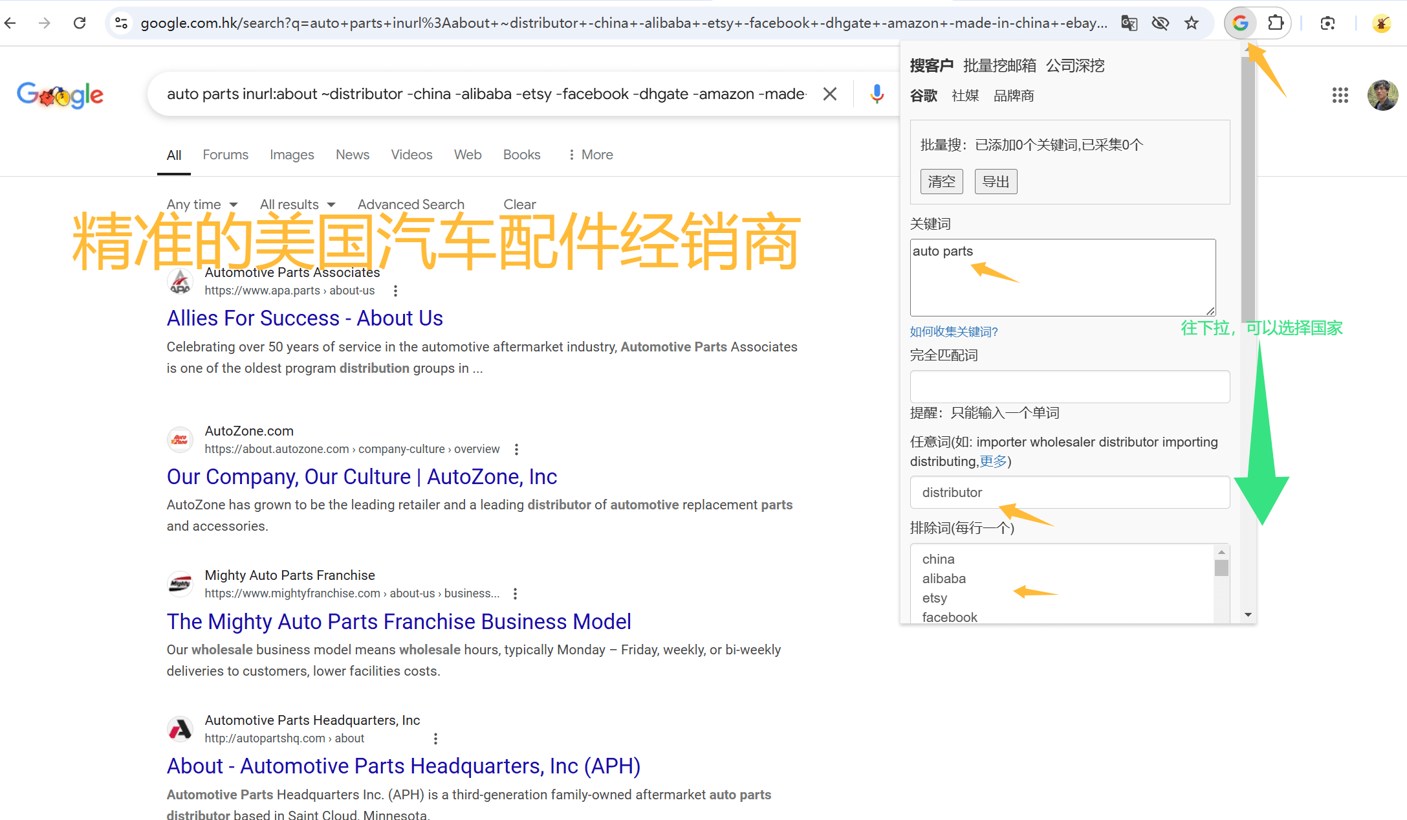The width and height of the screenshot is (1407, 820).
Task: Click down arrow of extension popup scrollbar
Action: (x=1248, y=615)
